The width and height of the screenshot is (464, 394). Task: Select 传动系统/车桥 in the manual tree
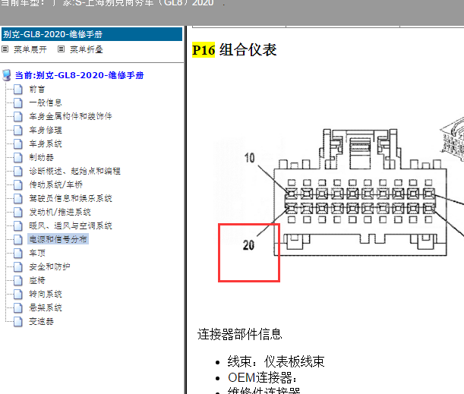(x=55, y=184)
